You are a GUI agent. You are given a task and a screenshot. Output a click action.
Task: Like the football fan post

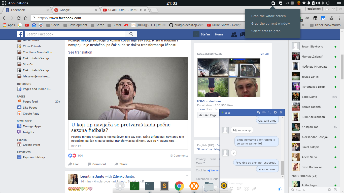(x=74, y=164)
